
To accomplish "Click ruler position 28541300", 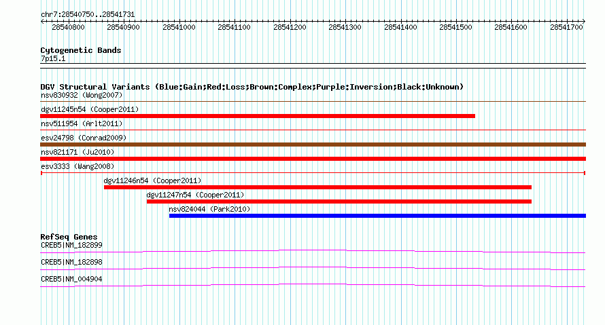I will (x=345, y=27).
